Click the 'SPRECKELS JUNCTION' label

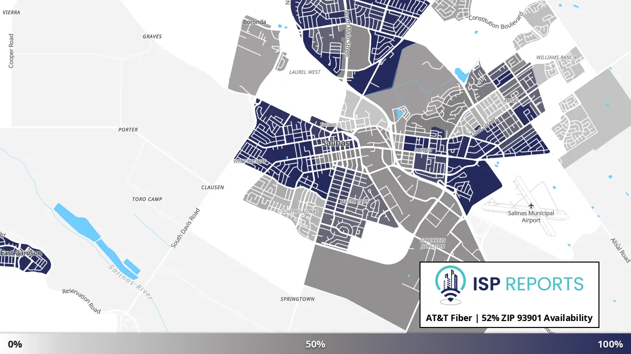[x=433, y=243]
